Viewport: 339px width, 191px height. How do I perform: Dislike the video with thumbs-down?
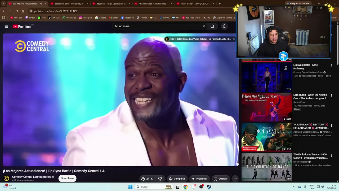160,179
